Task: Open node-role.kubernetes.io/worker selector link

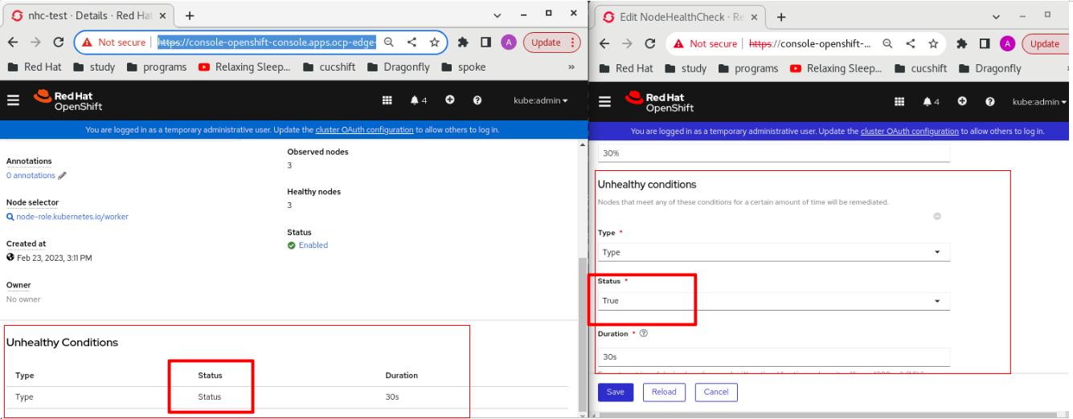Action: [72, 217]
